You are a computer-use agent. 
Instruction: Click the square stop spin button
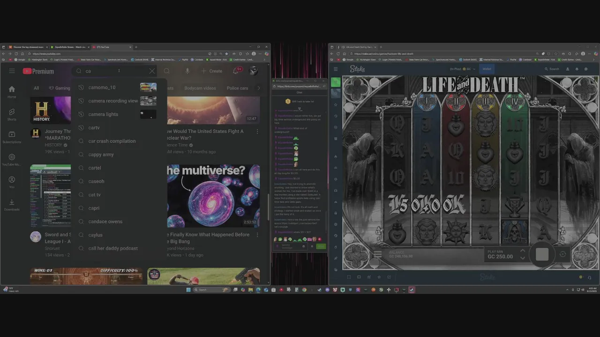click(x=542, y=254)
